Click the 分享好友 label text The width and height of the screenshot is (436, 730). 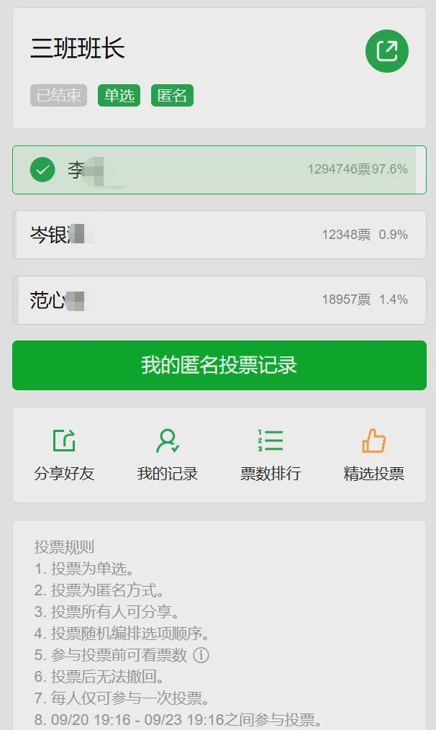64,474
